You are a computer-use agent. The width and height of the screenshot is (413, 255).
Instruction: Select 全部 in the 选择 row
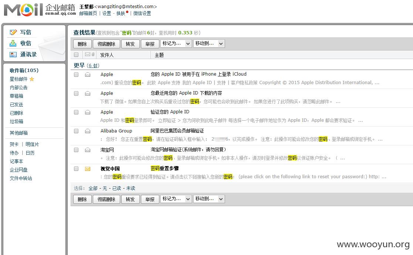click(93, 188)
